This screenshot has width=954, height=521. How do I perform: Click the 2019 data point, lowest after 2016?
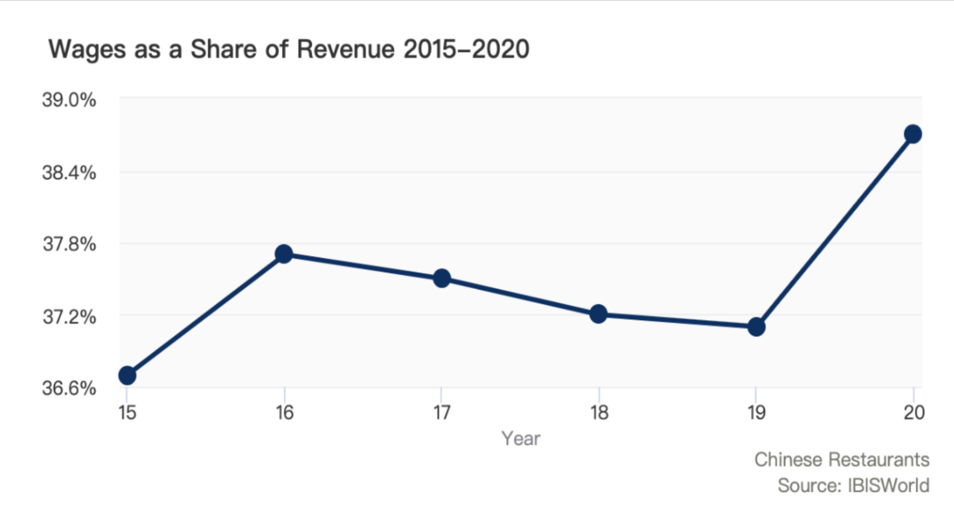point(757,326)
